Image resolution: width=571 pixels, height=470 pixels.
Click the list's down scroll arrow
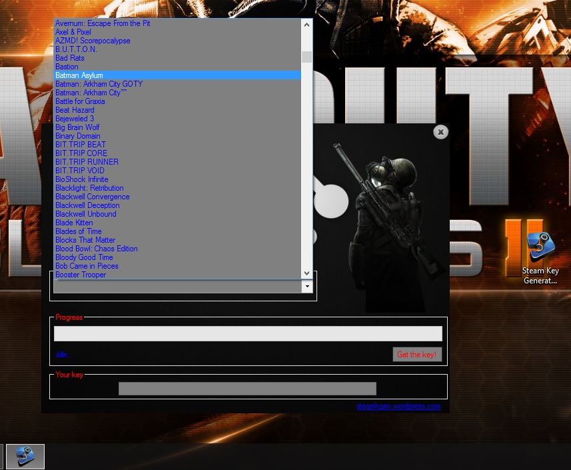click(306, 273)
